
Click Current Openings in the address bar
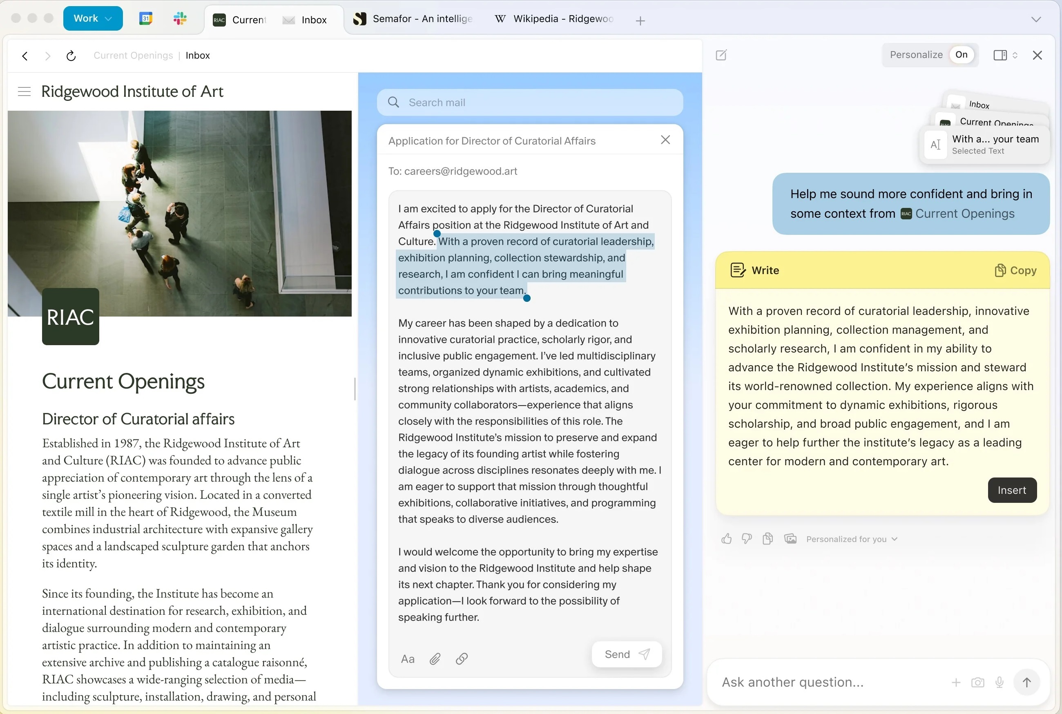133,55
